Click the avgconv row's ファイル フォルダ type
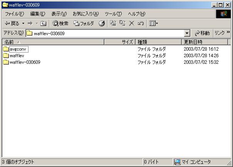 pyautogui.click(x=152, y=49)
